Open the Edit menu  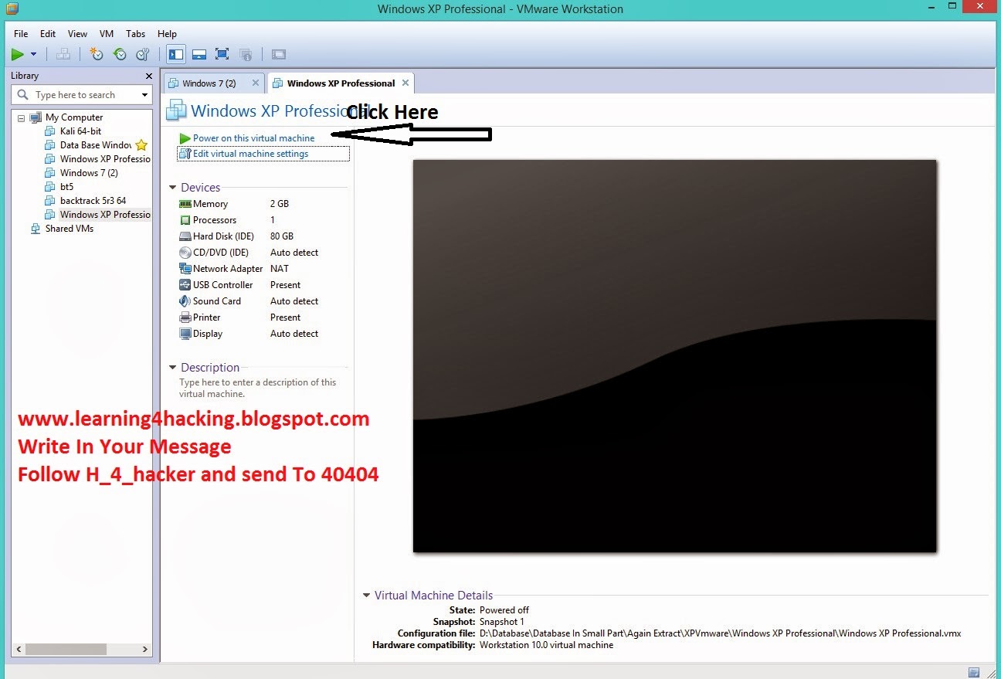tap(48, 34)
